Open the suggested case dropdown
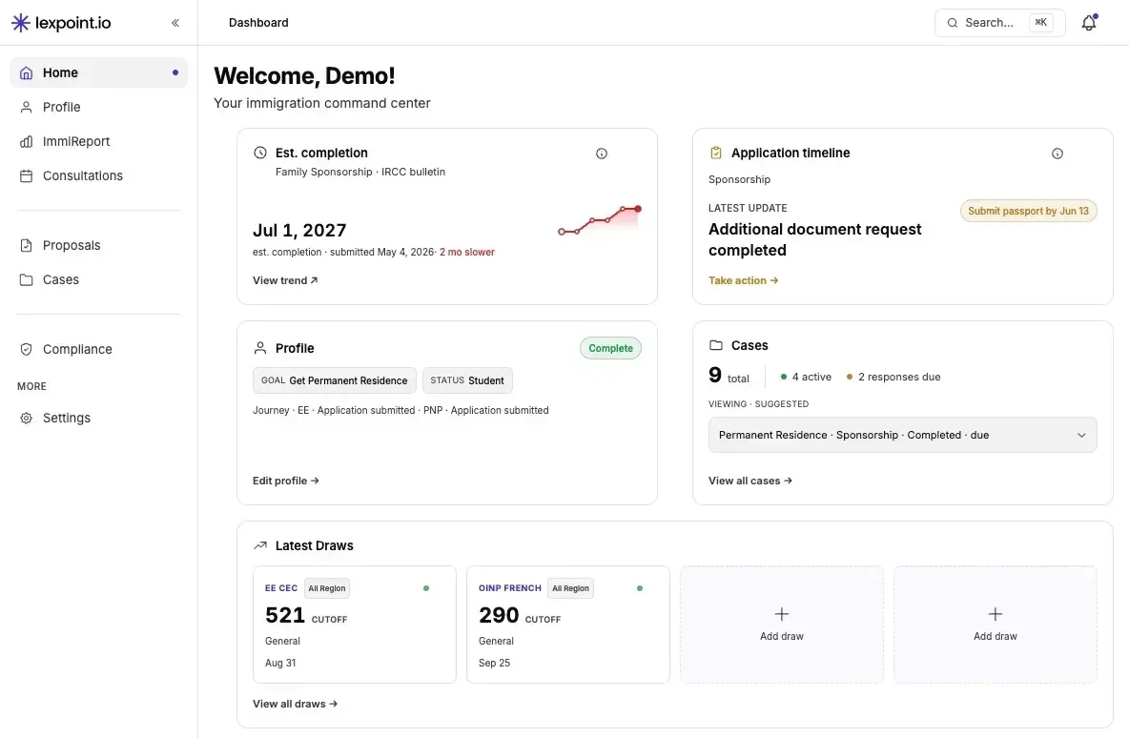The width and height of the screenshot is (1129, 738). 902,435
